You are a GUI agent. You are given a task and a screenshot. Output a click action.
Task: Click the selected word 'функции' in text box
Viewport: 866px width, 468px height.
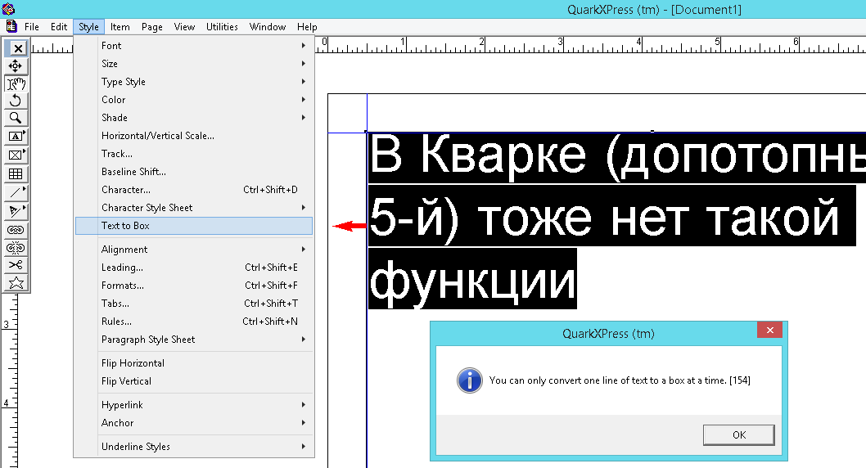pos(472,279)
